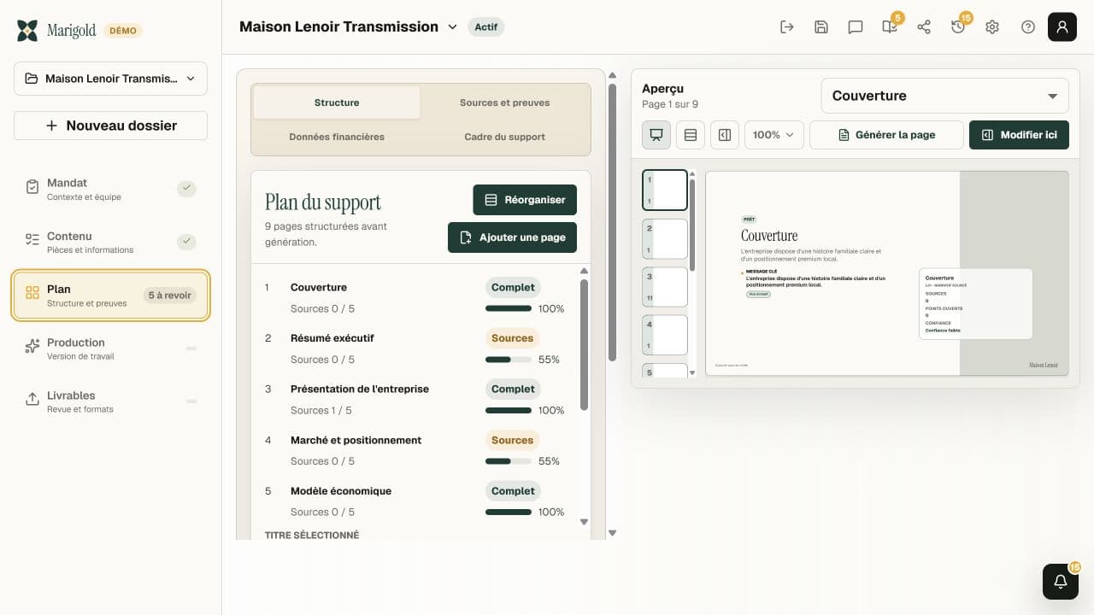This screenshot has width=1094, height=615.
Task: Select page 4 thumbnail in preview
Action: (665, 335)
